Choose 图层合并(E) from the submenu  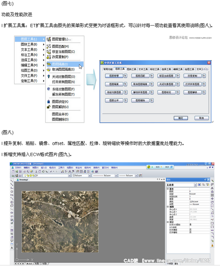pyautogui.click(x=65, y=114)
